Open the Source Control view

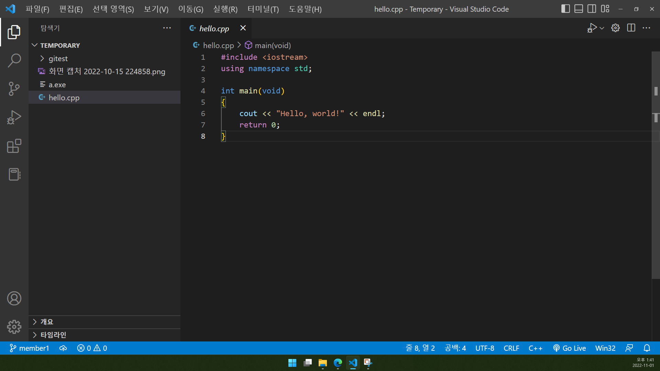pos(14,89)
